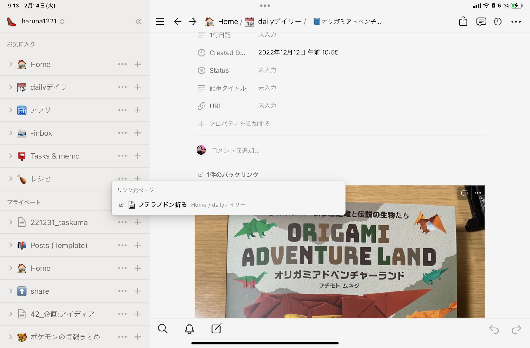This screenshot has width=530, height=348.
Task: Open the Tasks & memo page
Action: pyautogui.click(x=55, y=156)
